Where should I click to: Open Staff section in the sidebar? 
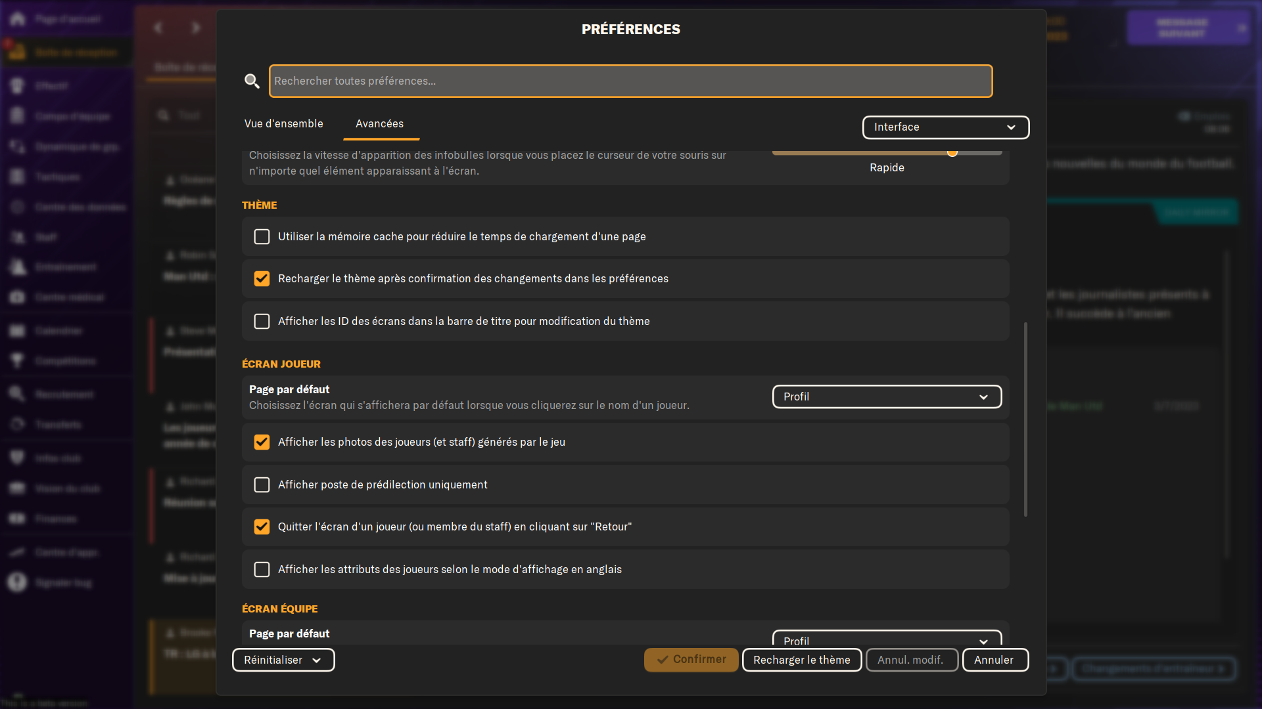pyautogui.click(x=66, y=237)
